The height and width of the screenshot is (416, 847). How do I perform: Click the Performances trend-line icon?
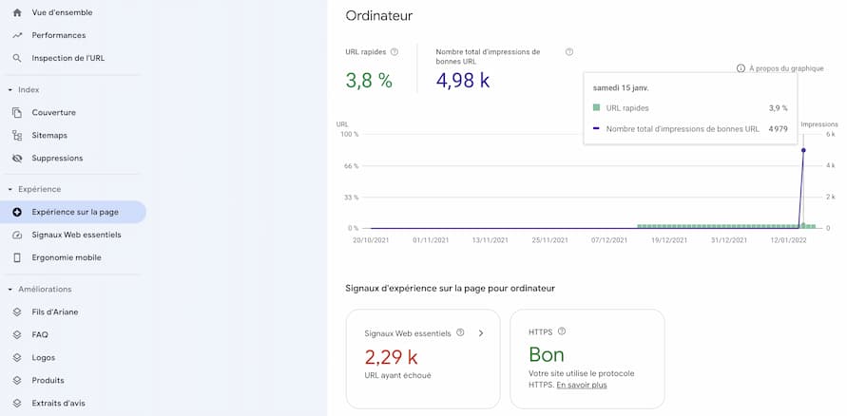pyautogui.click(x=17, y=35)
